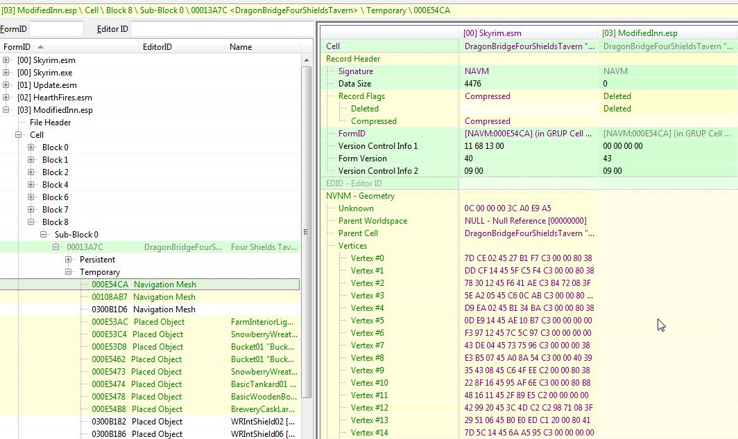
Task: Expand the [02] HearthFires.esm tree node
Action: pyautogui.click(x=6, y=98)
